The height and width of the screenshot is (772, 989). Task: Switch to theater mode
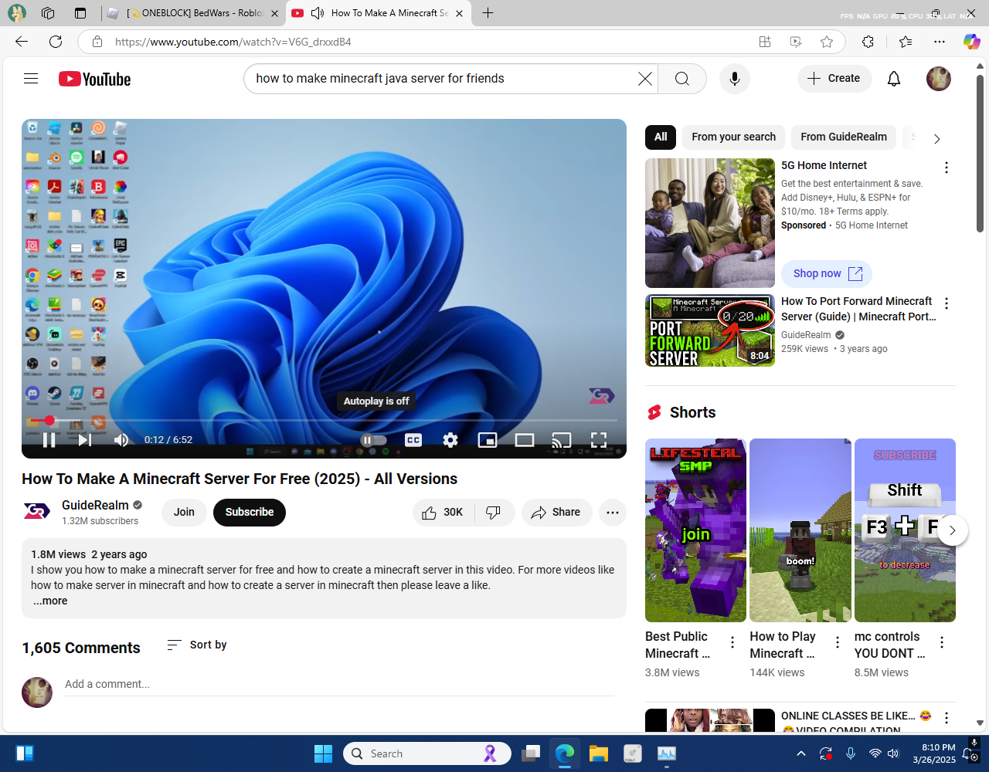(x=525, y=440)
